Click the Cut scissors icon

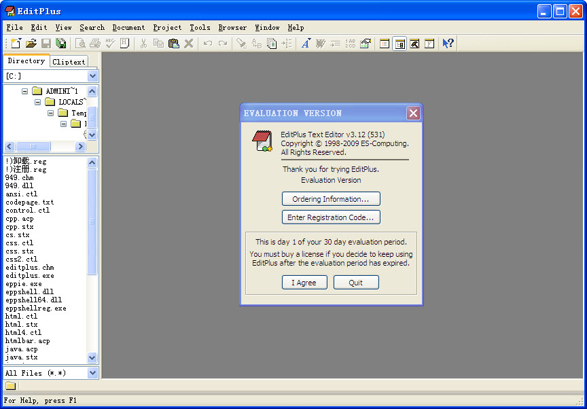tap(143, 43)
